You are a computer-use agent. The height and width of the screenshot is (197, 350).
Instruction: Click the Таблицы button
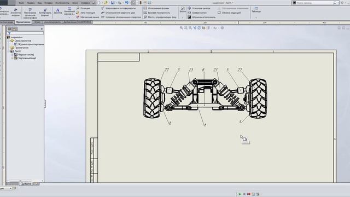256,10
